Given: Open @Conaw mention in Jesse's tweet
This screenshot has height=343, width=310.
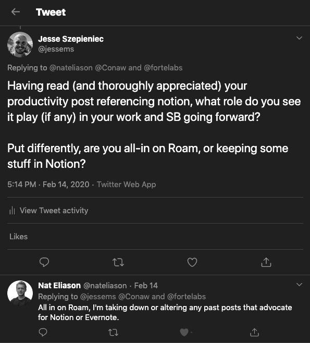Looking at the screenshot, I should pyautogui.click(x=110, y=68).
